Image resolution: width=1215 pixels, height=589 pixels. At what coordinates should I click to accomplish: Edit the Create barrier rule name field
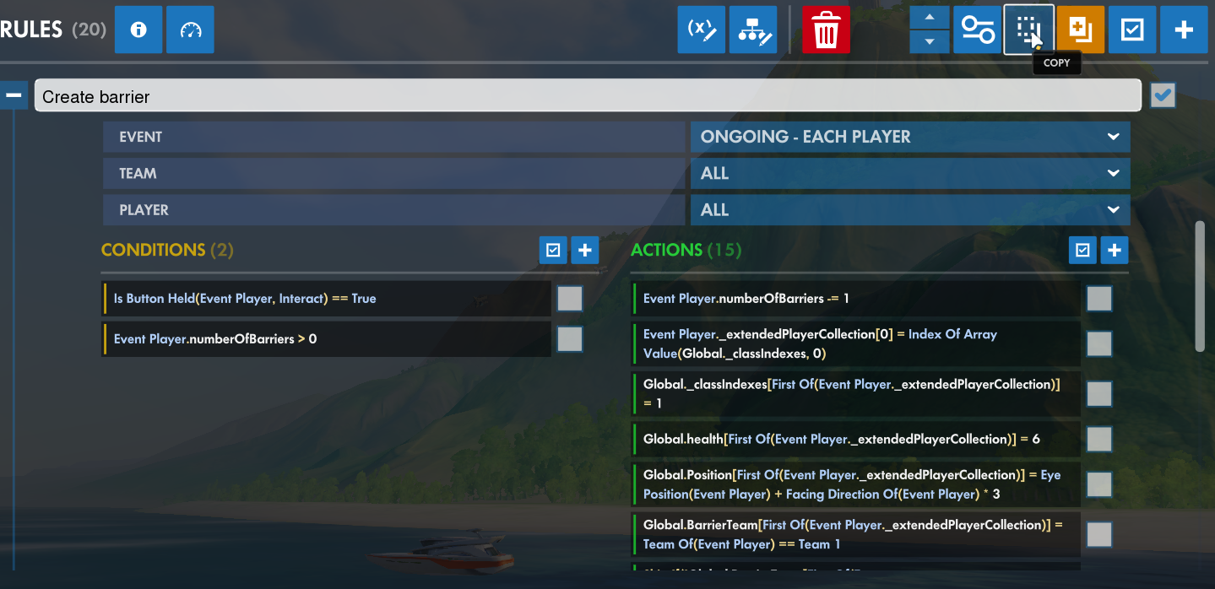pos(588,96)
